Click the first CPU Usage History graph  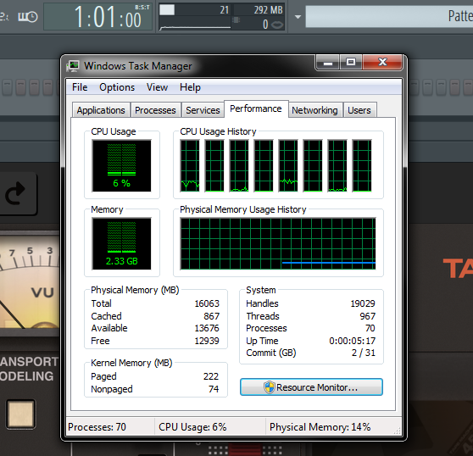point(190,165)
